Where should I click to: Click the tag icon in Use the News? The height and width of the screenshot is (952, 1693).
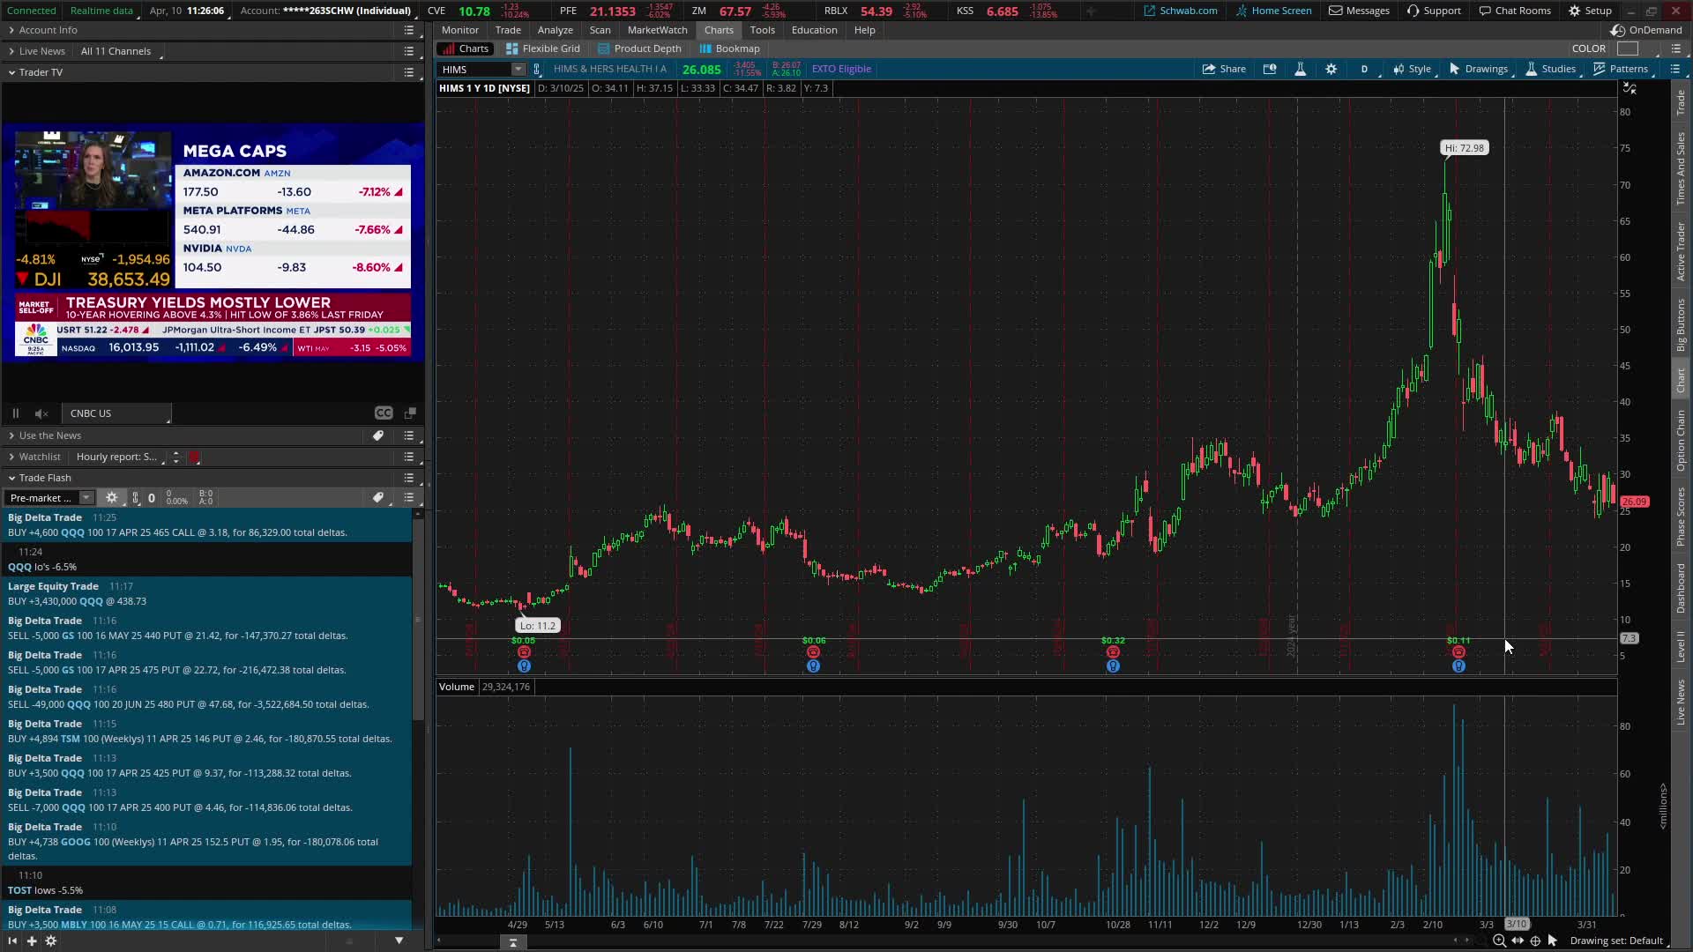point(378,435)
